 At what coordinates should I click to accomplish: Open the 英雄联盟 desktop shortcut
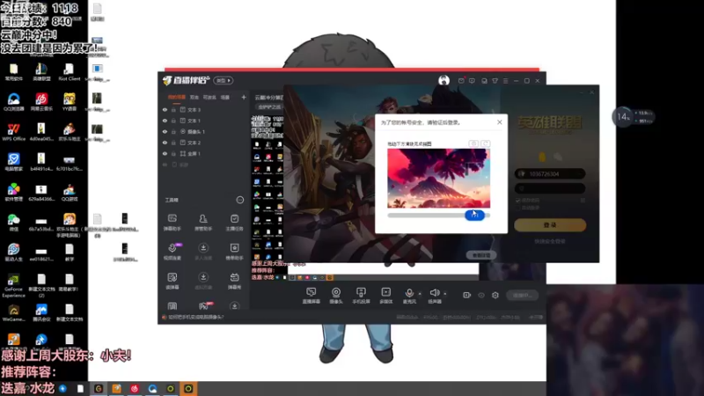click(41, 72)
